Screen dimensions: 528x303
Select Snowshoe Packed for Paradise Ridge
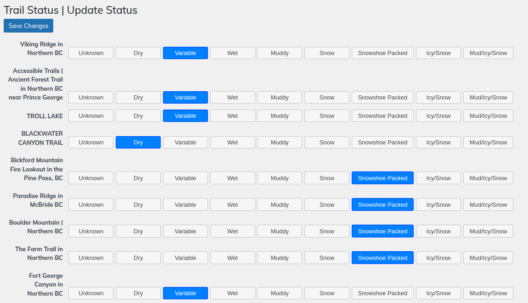click(382, 204)
